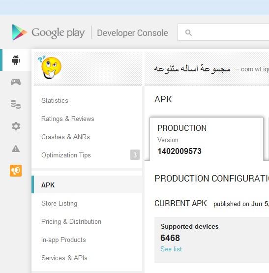
Task: Open Services & APIs page
Action: [64, 258]
